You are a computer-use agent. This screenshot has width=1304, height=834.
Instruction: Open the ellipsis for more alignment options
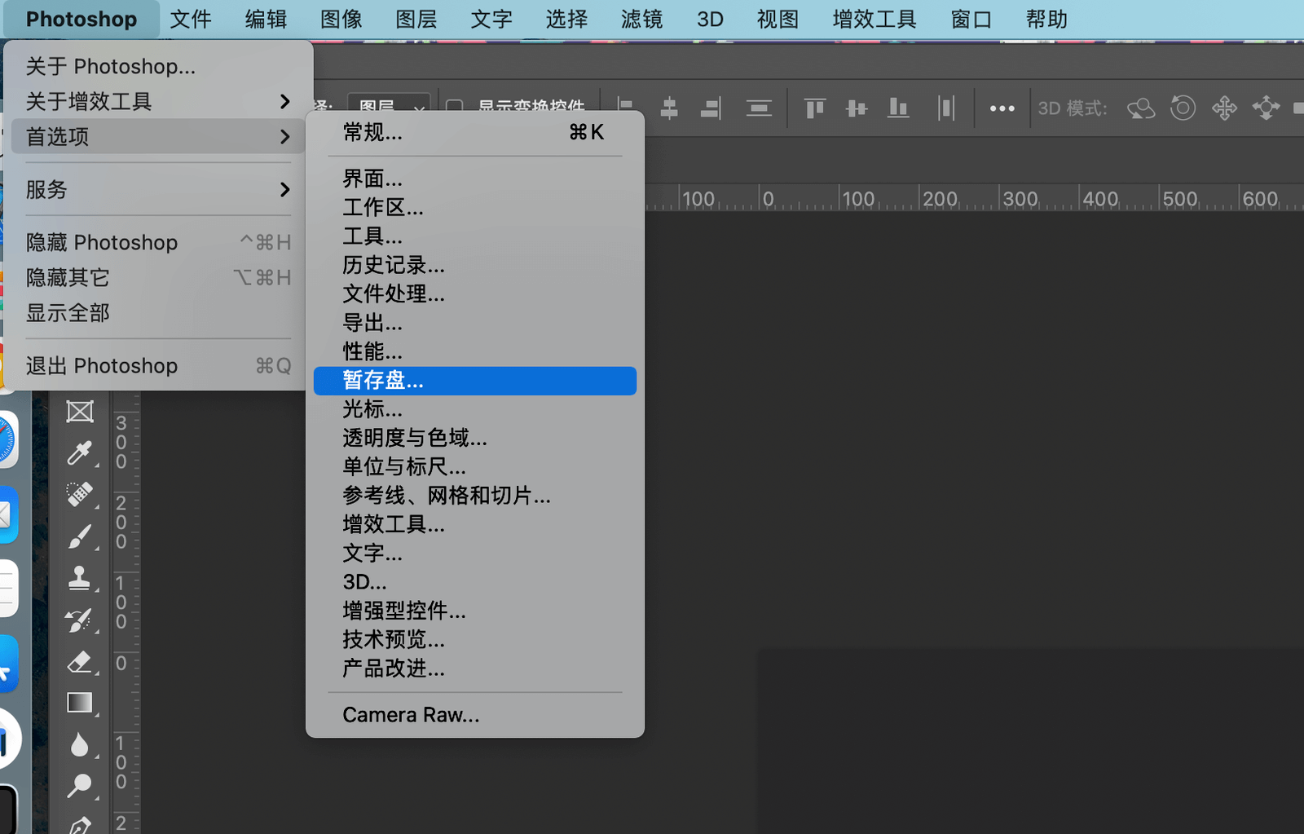(x=1001, y=108)
